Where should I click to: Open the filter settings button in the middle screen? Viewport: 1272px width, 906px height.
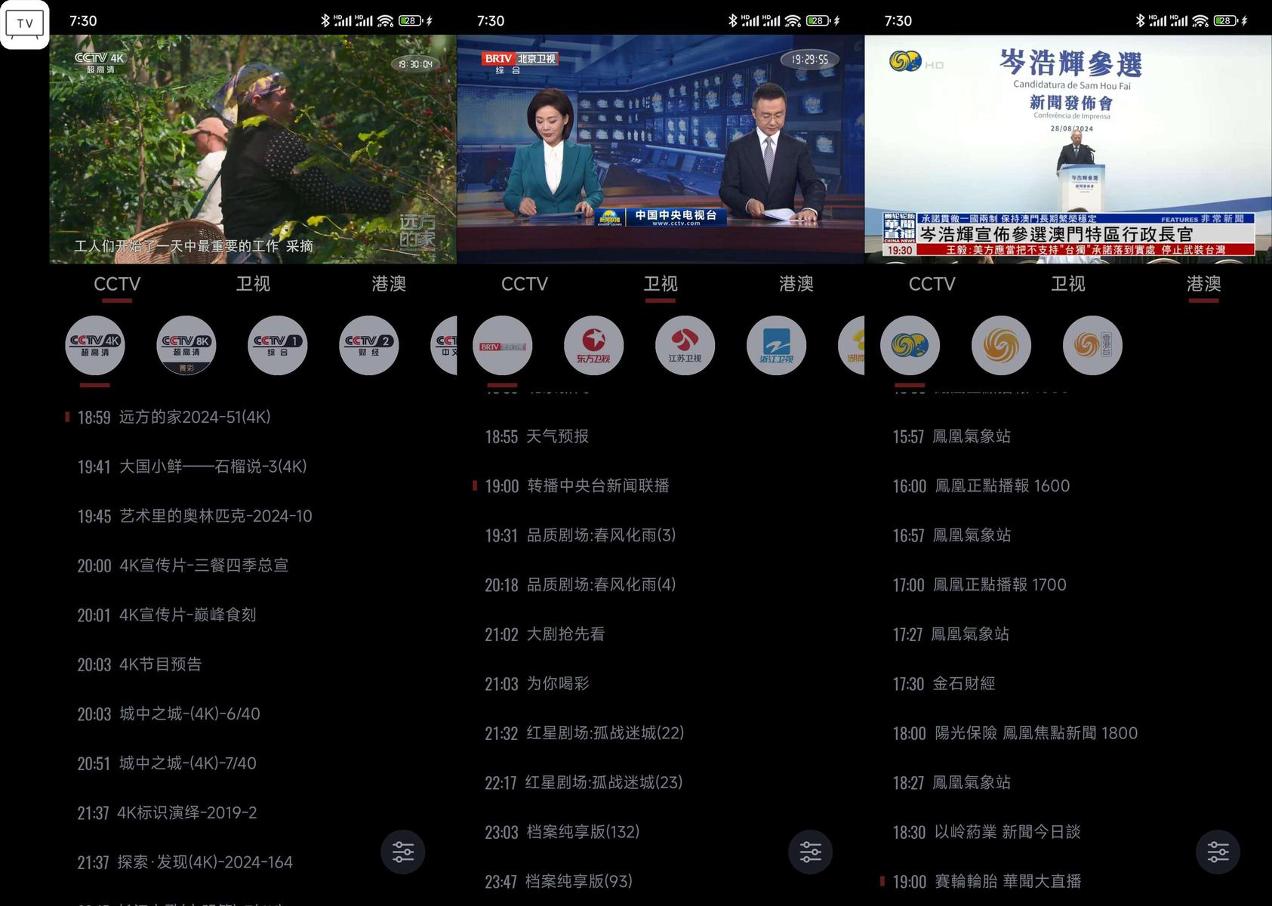coord(811,852)
